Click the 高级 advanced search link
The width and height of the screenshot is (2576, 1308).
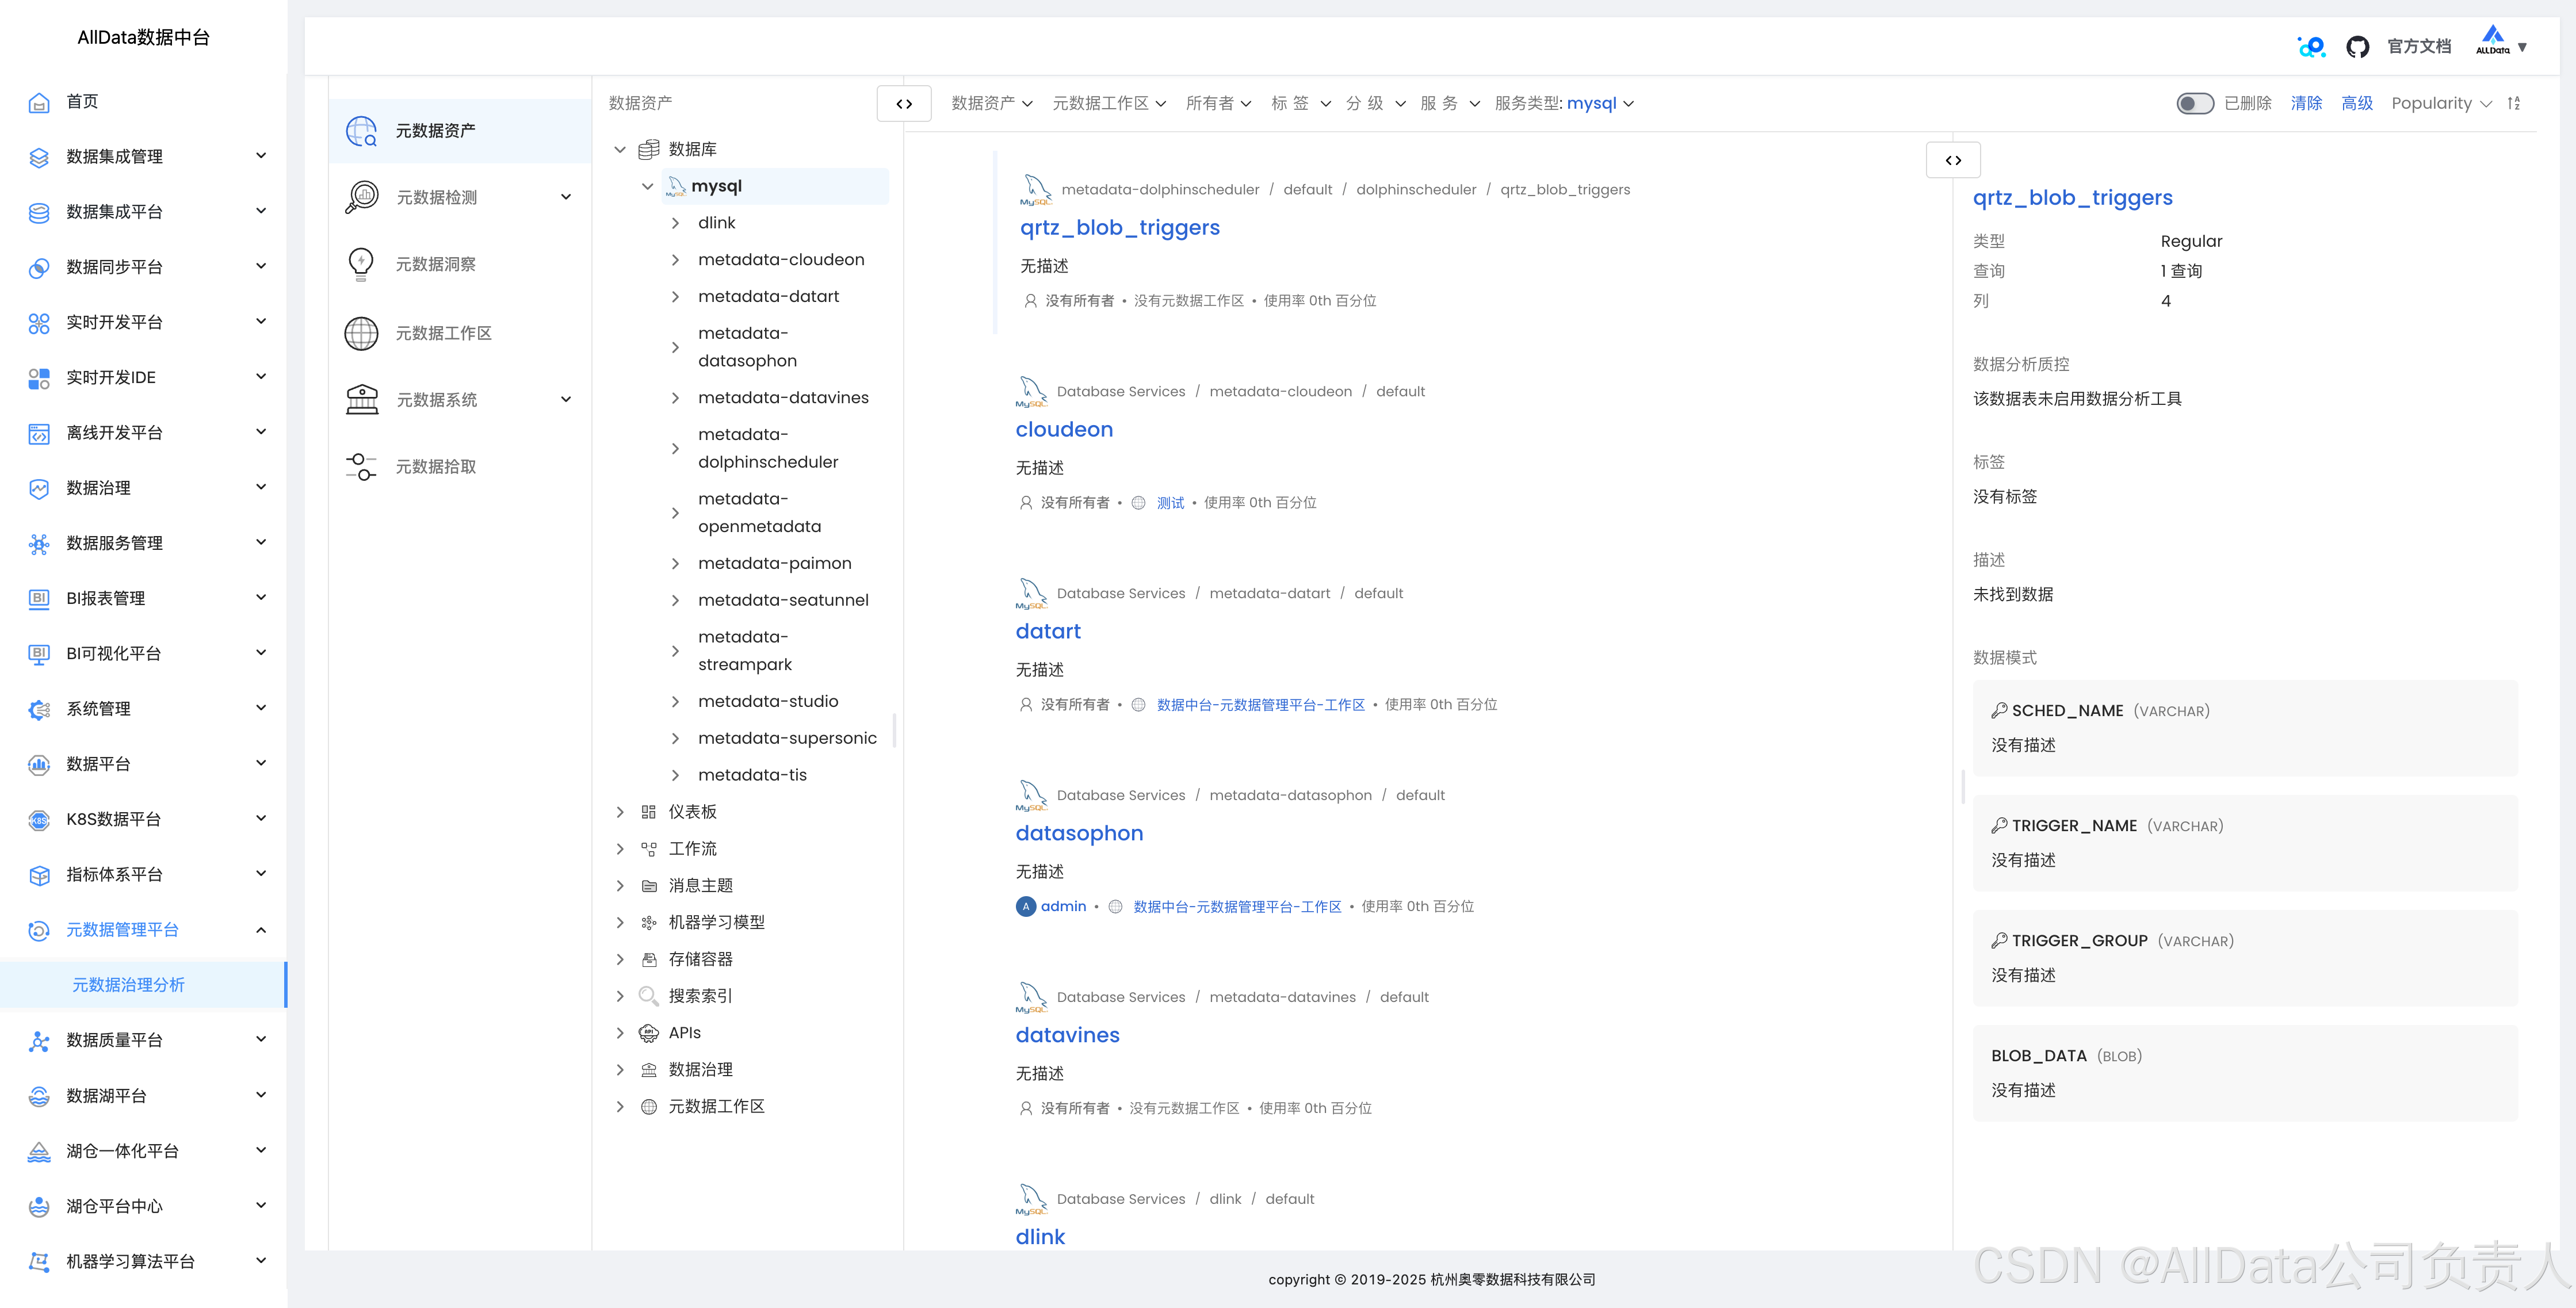click(2356, 103)
